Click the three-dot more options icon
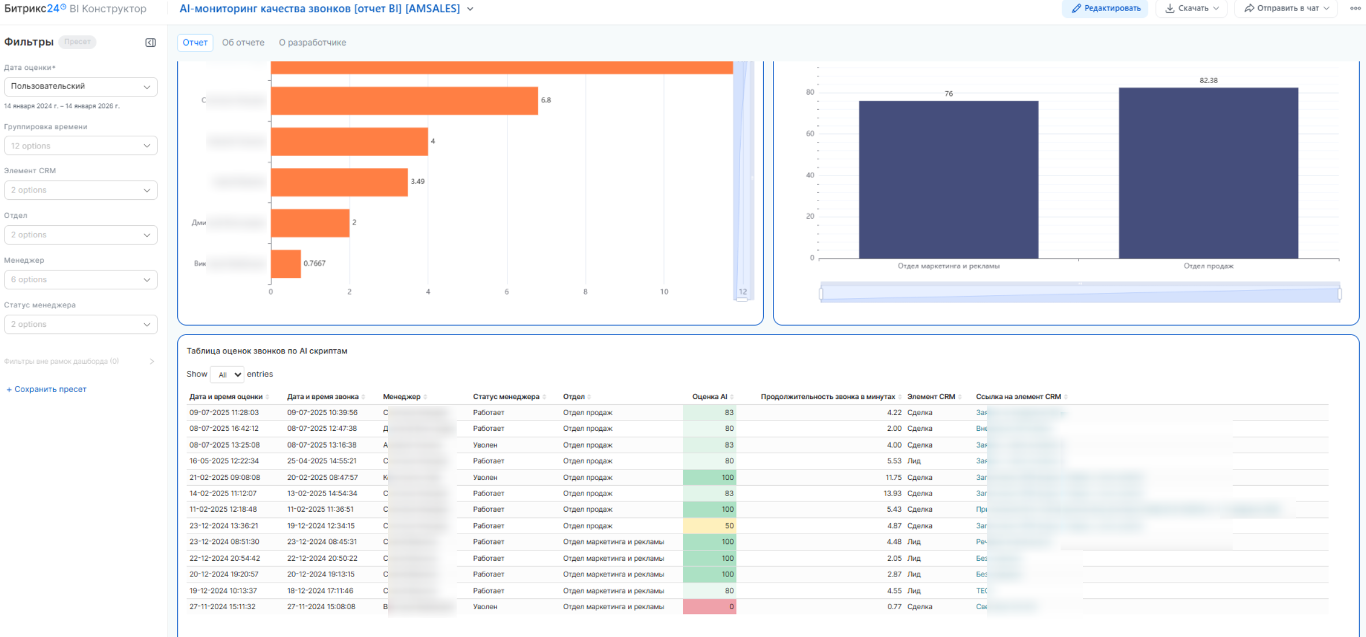Screen dimensions: 1366x637 [1355, 8]
